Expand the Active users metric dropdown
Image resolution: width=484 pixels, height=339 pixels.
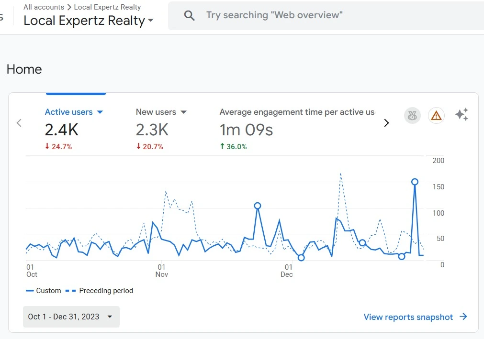pos(100,112)
